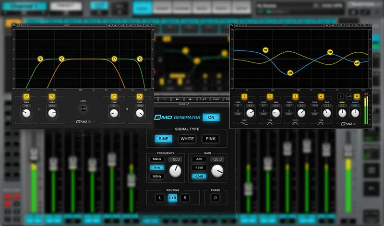The height and width of the screenshot is (226, 384).
Task: Turn the eMo Generator ON button off
Action: [x=211, y=117]
